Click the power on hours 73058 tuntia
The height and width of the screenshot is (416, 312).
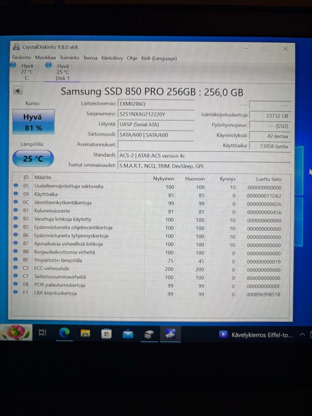[270, 146]
